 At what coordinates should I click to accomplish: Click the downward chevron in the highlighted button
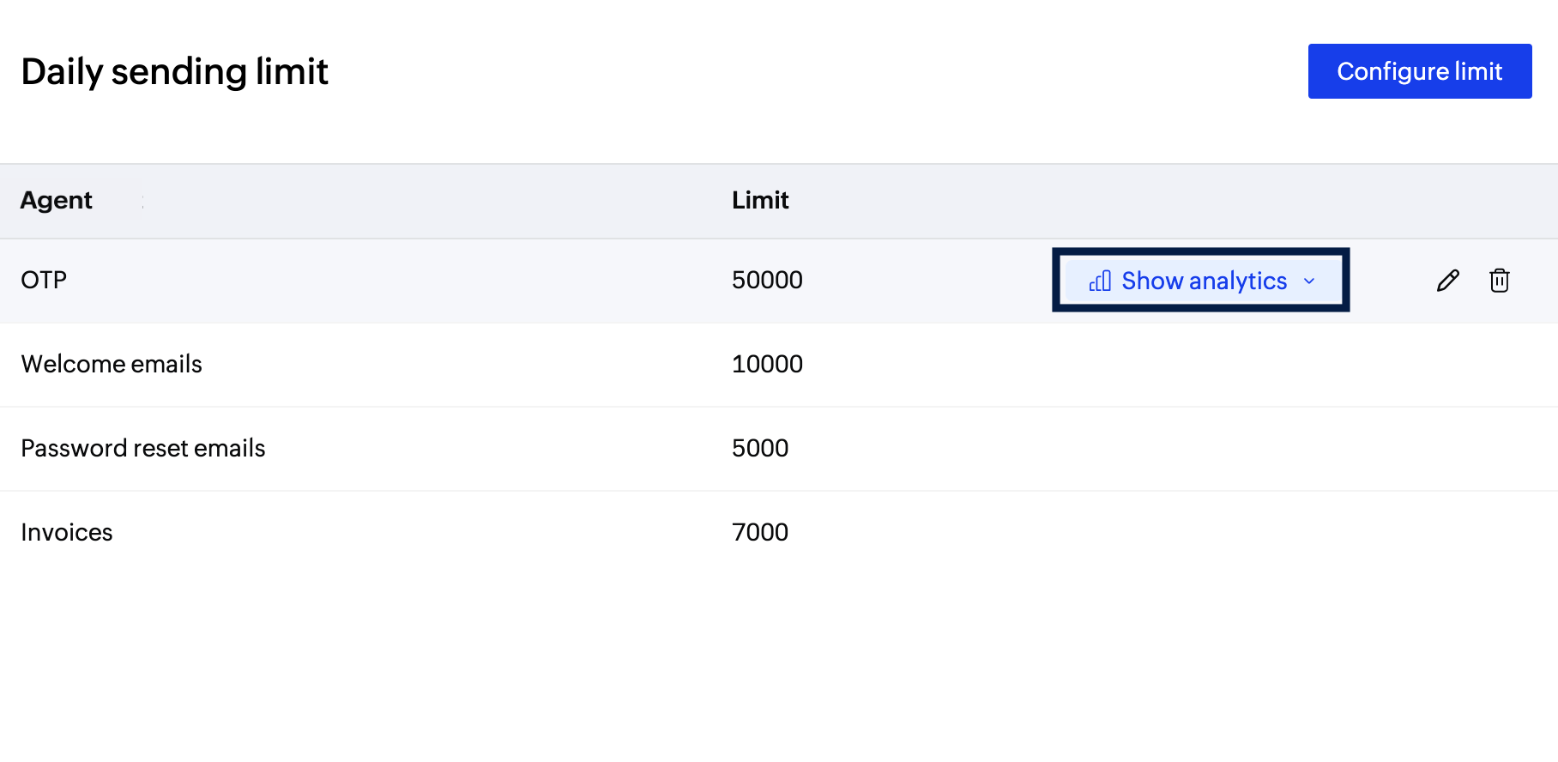point(1309,281)
